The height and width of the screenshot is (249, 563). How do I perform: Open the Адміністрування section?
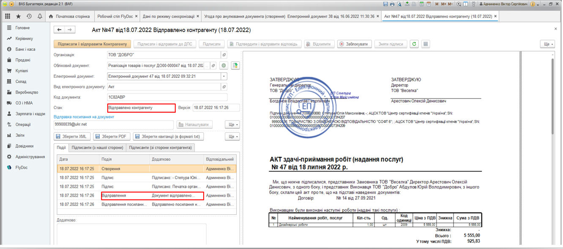point(30,157)
